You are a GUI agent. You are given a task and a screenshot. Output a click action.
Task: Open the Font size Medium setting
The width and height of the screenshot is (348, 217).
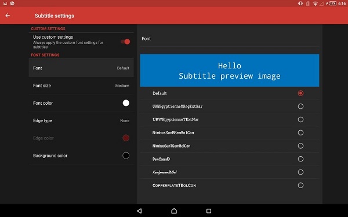(81, 86)
